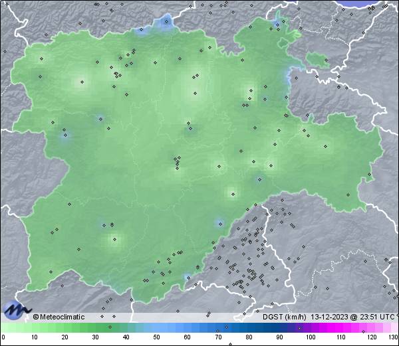Click the blue gust hotspot on the northern border
Screen dimensions: 399x346
[x=162, y=24]
